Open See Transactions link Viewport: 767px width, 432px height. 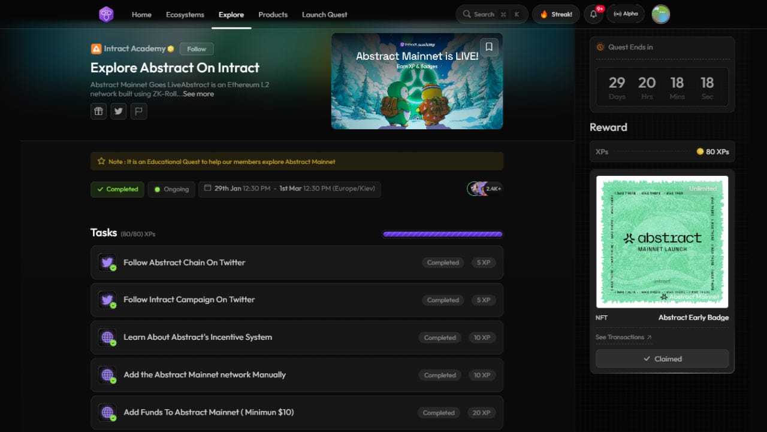click(x=623, y=337)
